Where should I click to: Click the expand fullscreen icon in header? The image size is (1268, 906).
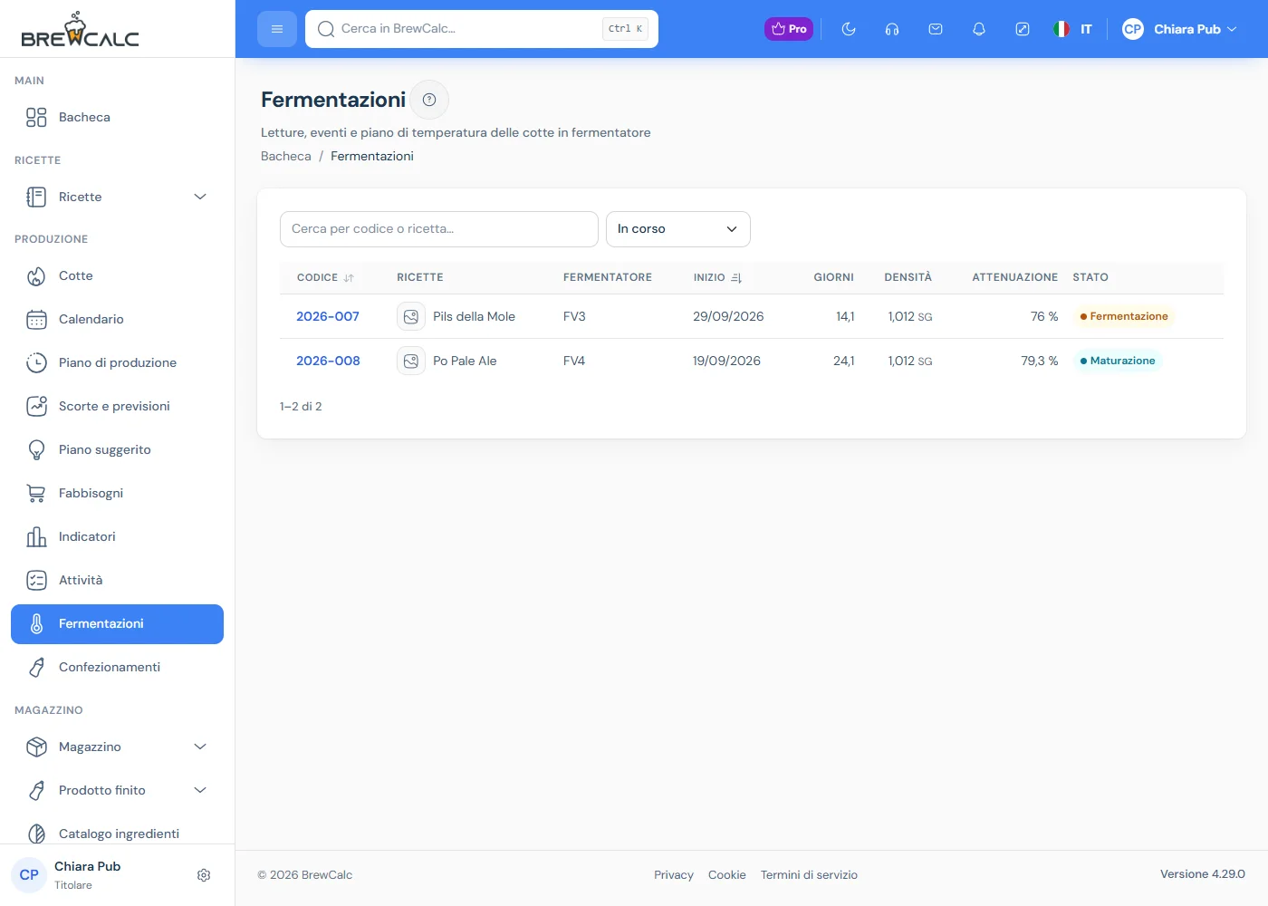tap(1023, 29)
